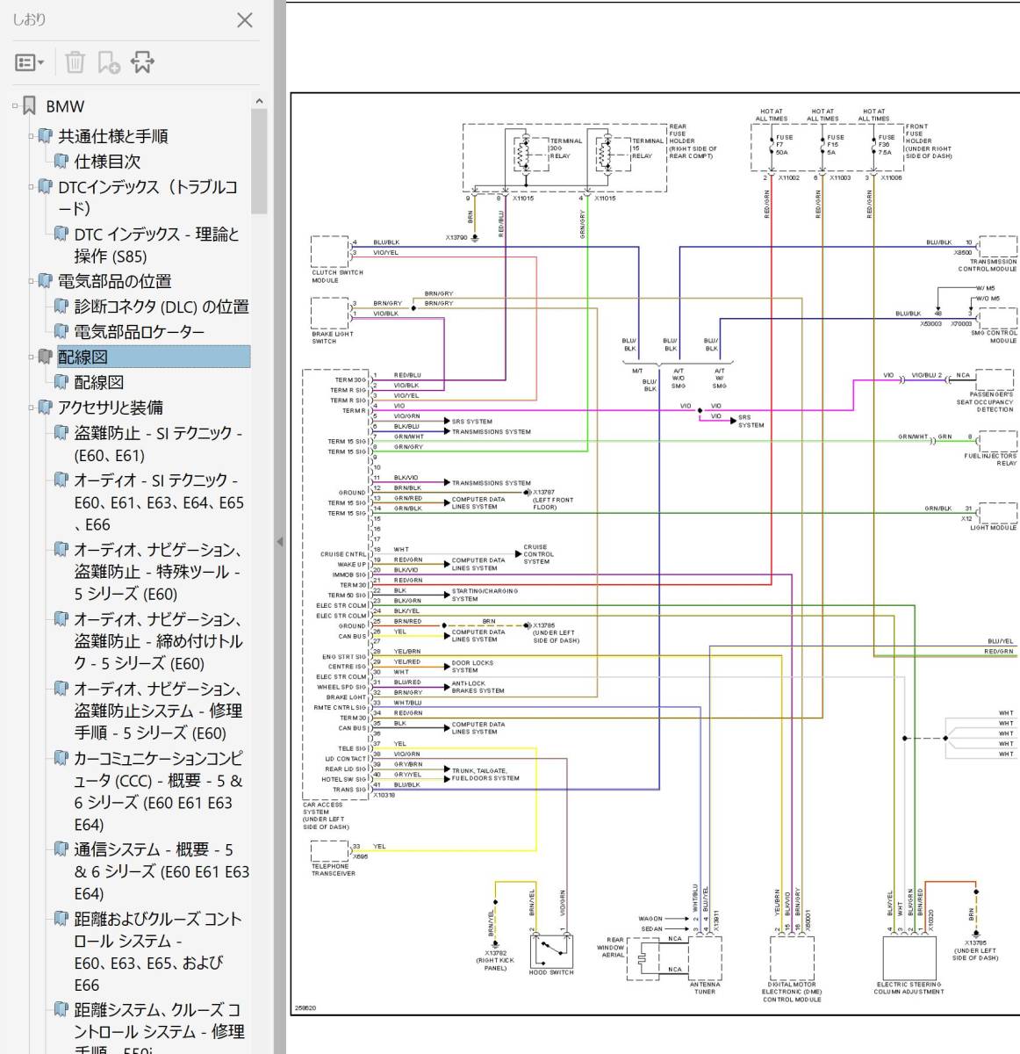Click bookmark icon beside 電気部品ロケーター

click(61, 332)
